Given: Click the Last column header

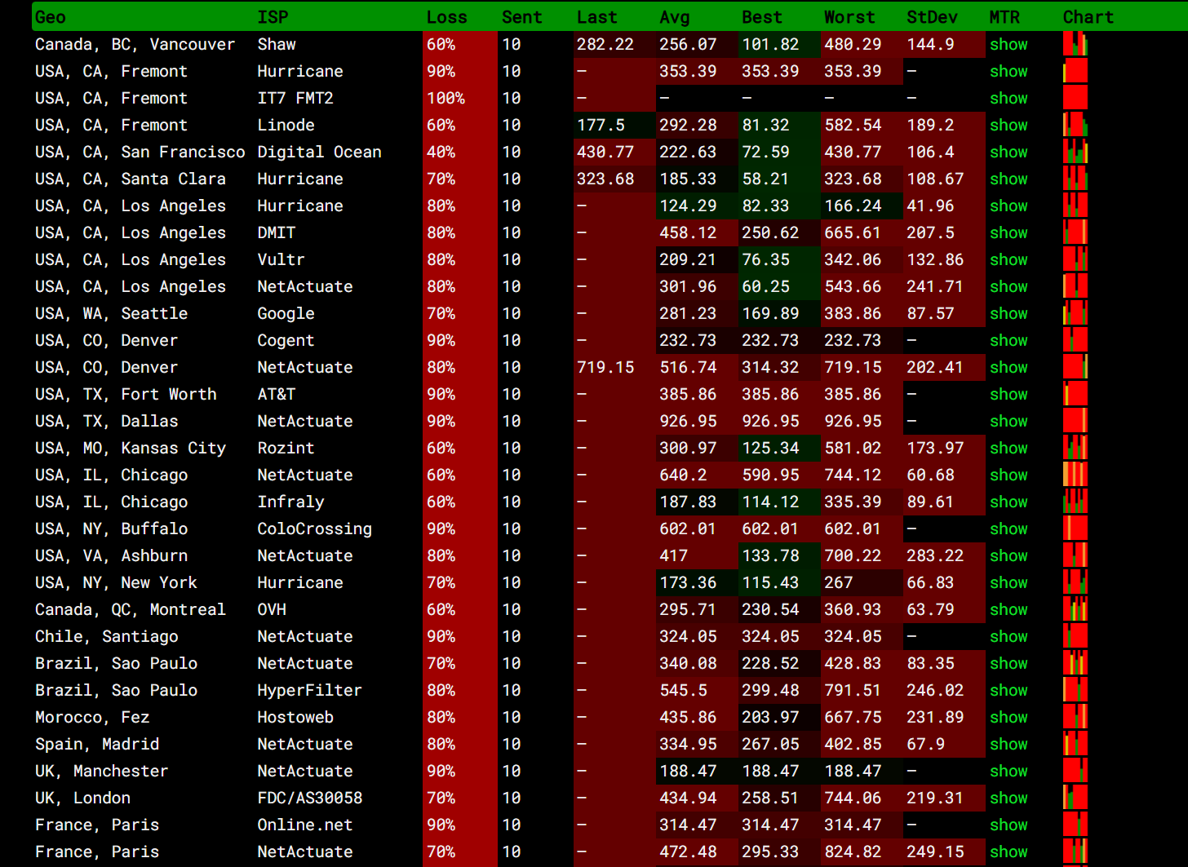Looking at the screenshot, I should (x=596, y=17).
